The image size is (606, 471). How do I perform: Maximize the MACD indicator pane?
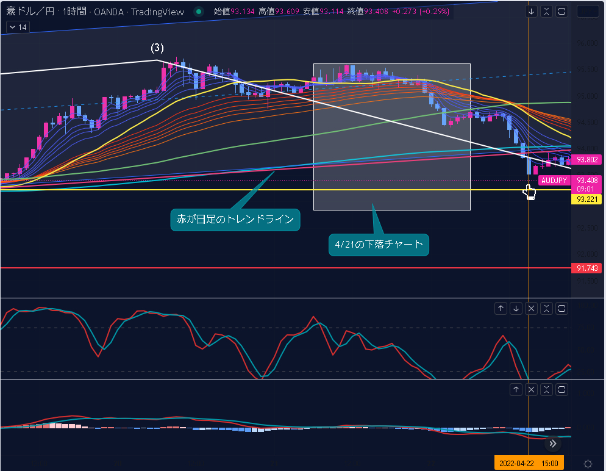pyautogui.click(x=562, y=389)
